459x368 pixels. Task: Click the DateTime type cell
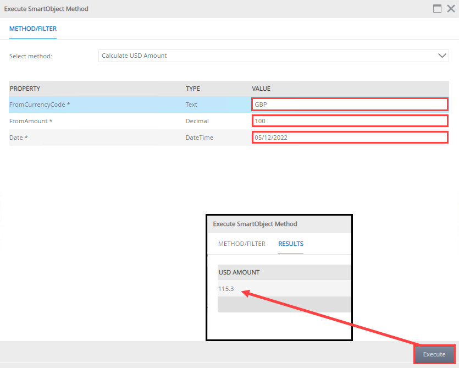pos(199,138)
